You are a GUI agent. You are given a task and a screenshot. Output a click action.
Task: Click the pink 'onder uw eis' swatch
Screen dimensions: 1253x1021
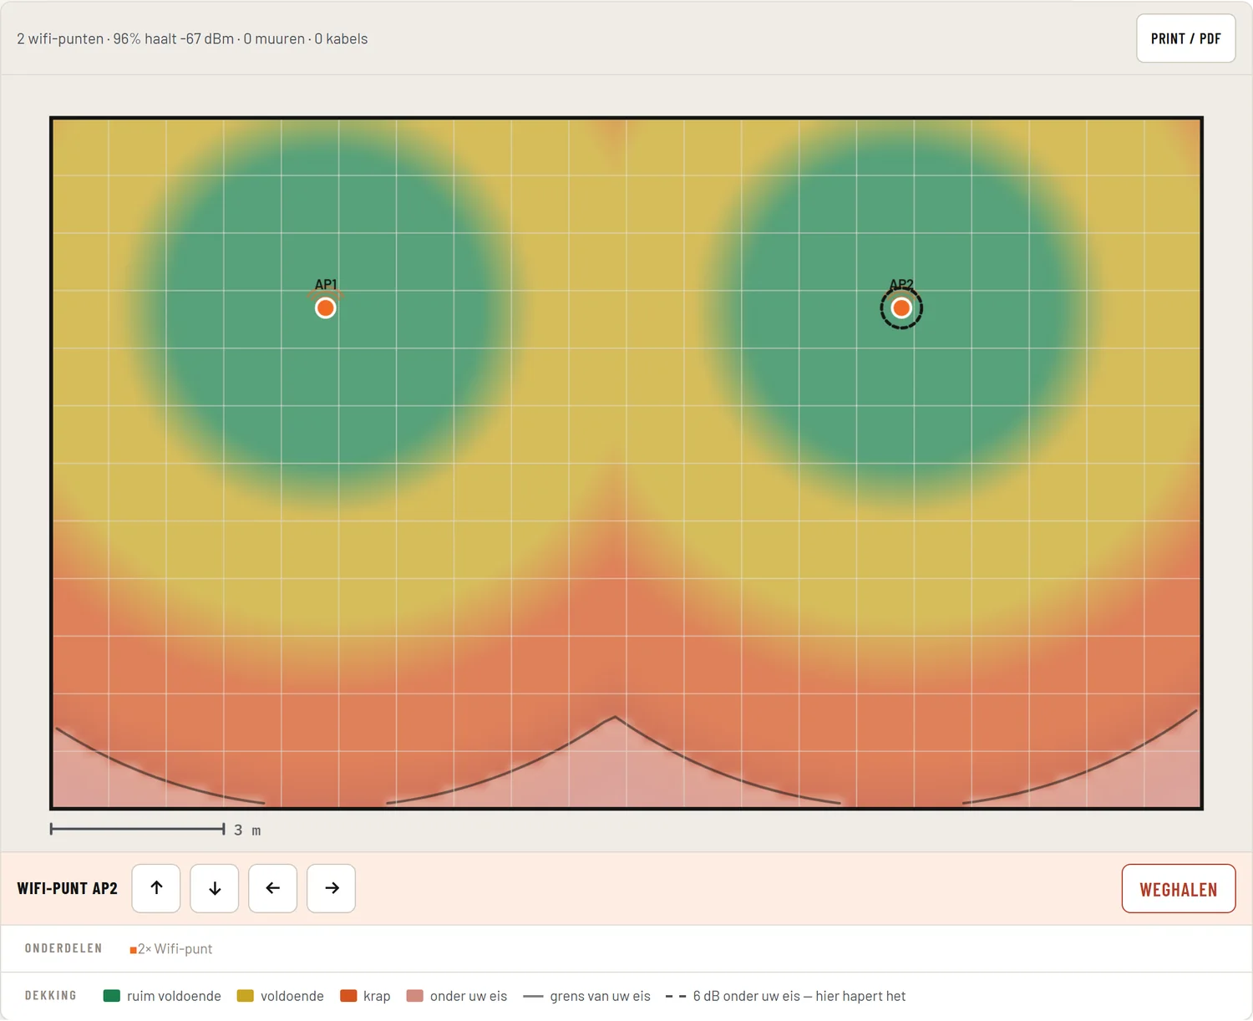pos(414,996)
